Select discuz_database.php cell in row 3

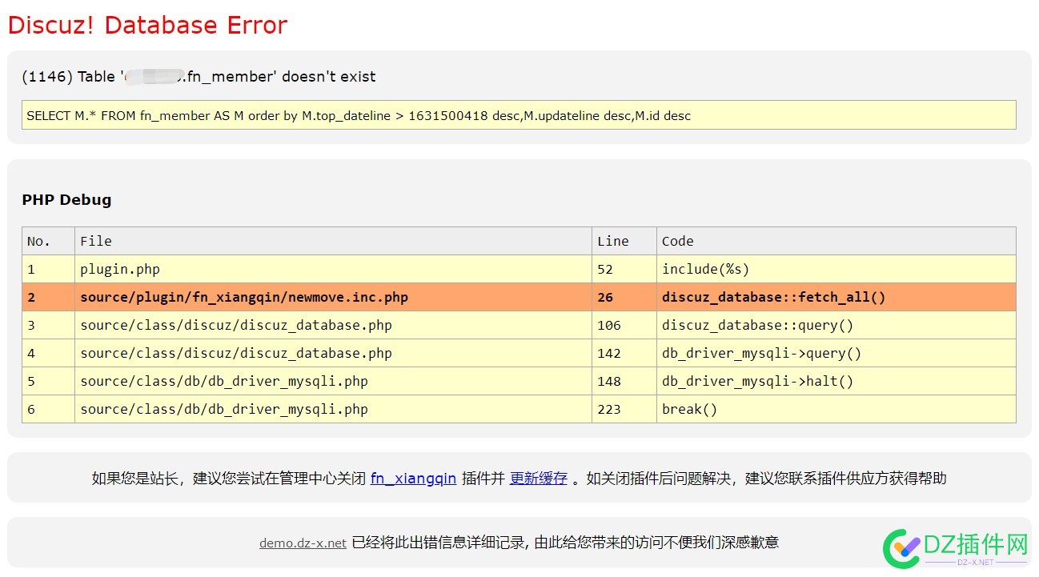(333, 325)
